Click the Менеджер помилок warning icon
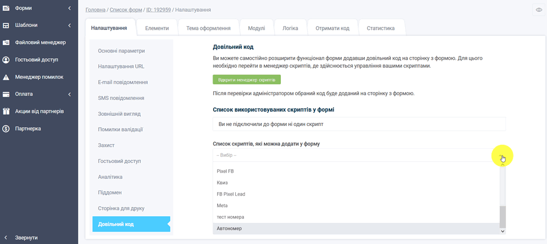Image resolution: width=547 pixels, height=244 pixels. [x=6, y=77]
